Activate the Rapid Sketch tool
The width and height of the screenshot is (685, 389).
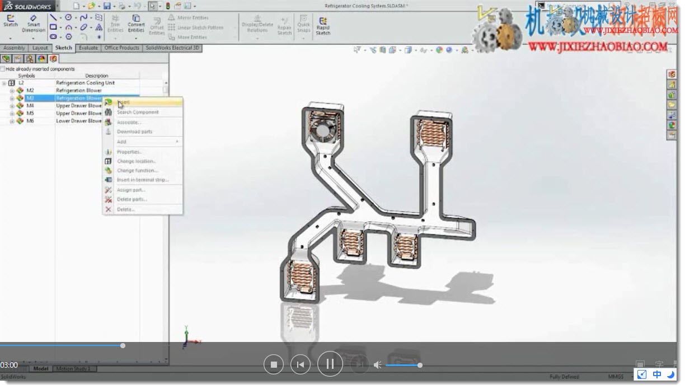(323, 26)
